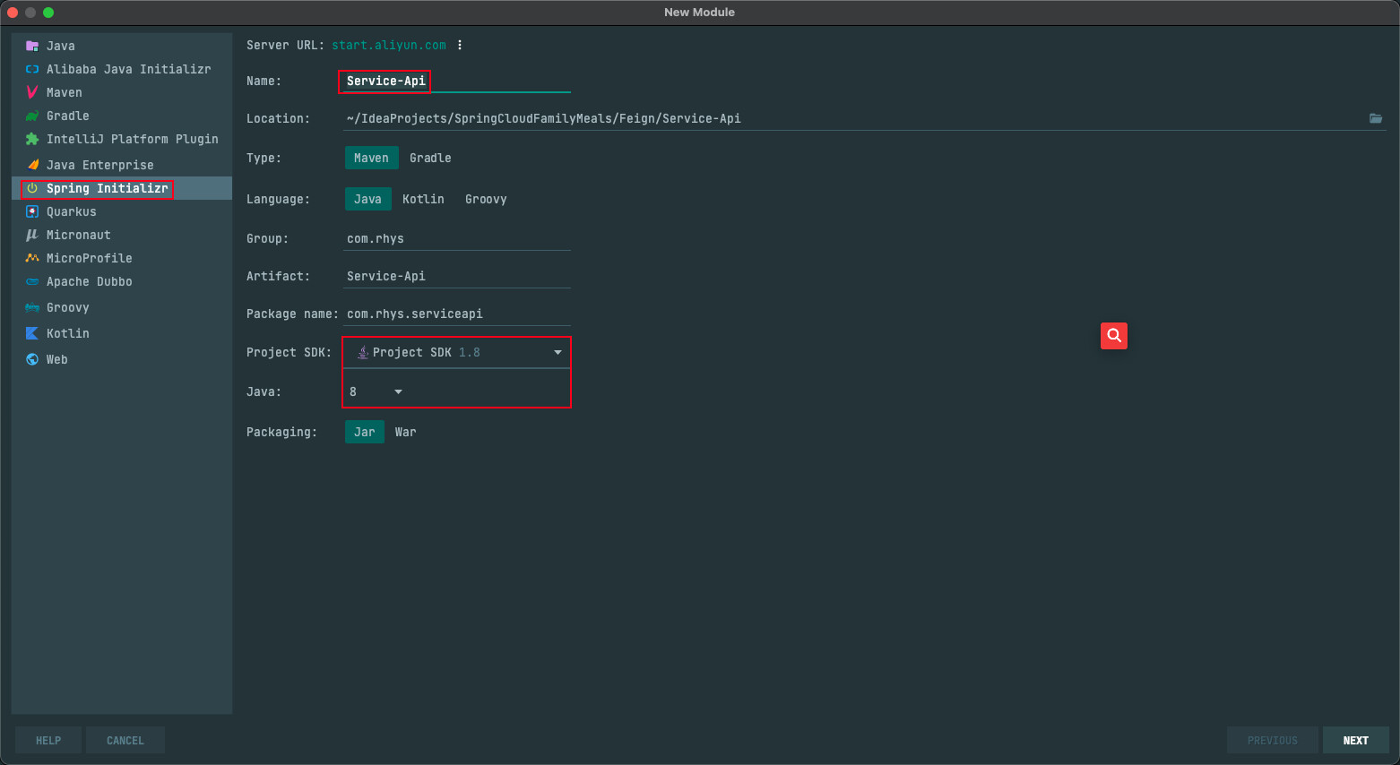Click the Alibaba Java Initializr icon
Image resolution: width=1400 pixels, height=765 pixels.
[x=32, y=69]
